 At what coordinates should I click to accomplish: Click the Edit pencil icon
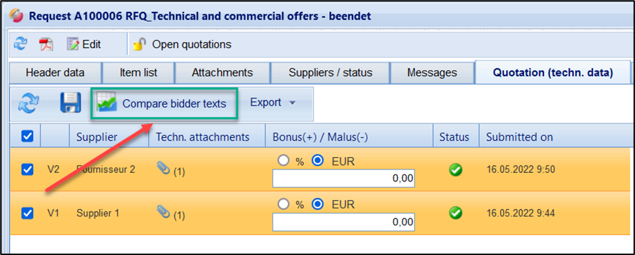pyautogui.click(x=74, y=44)
